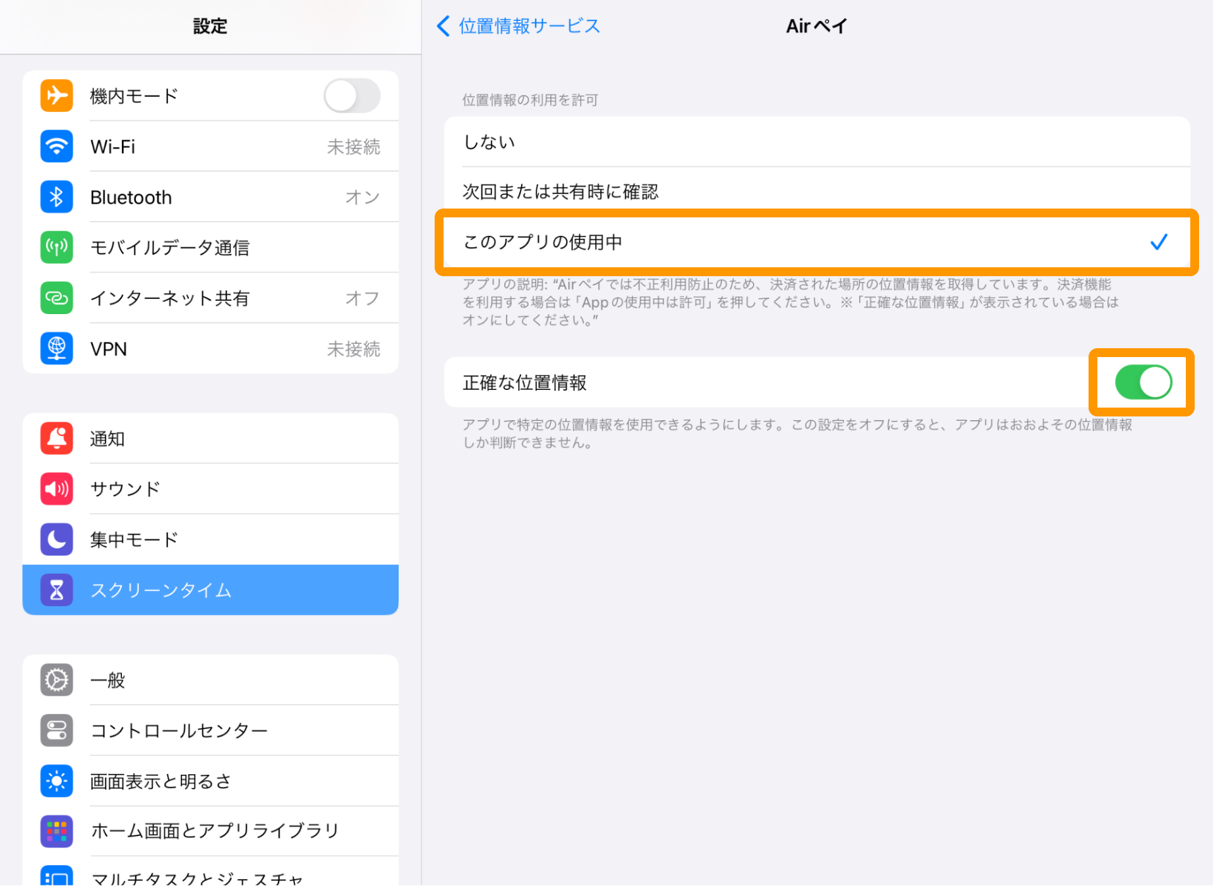Screen dimensions: 1213x886
Task: Toggle the 機内モード switch
Action: pyautogui.click(x=352, y=96)
